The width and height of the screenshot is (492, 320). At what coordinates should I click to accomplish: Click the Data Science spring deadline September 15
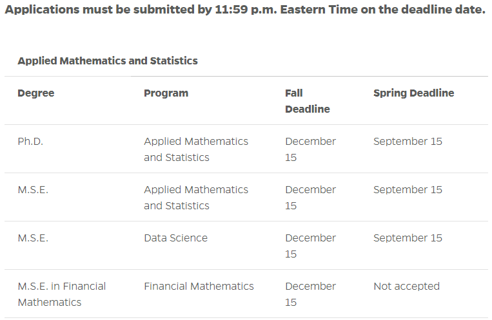[408, 238]
